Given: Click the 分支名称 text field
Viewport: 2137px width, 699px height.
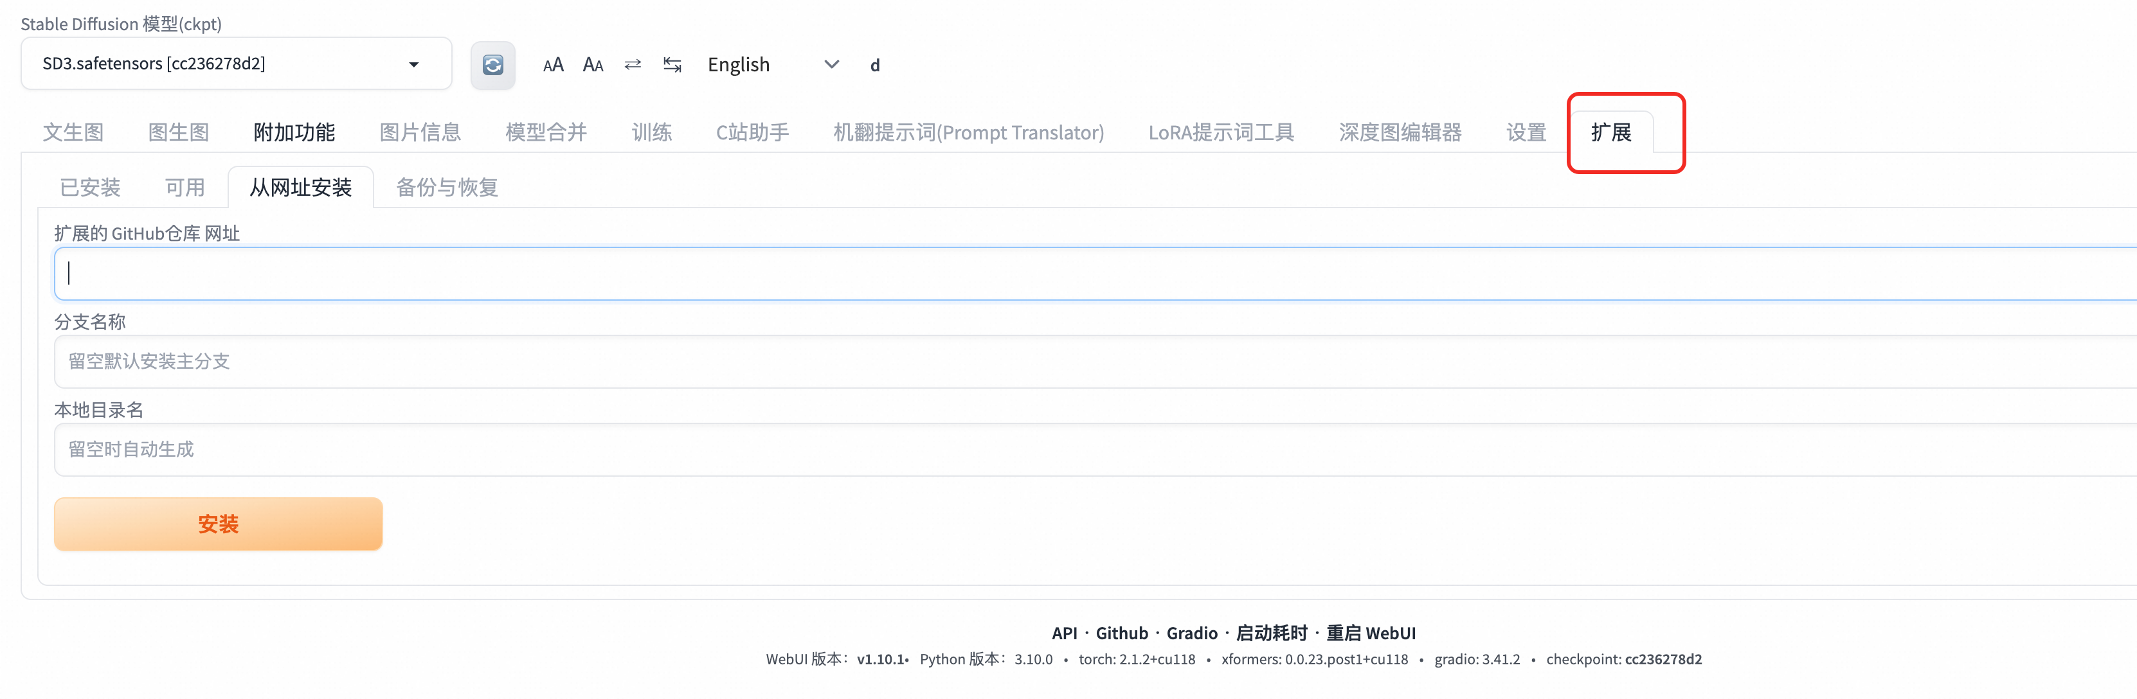Looking at the screenshot, I should [x=1078, y=360].
